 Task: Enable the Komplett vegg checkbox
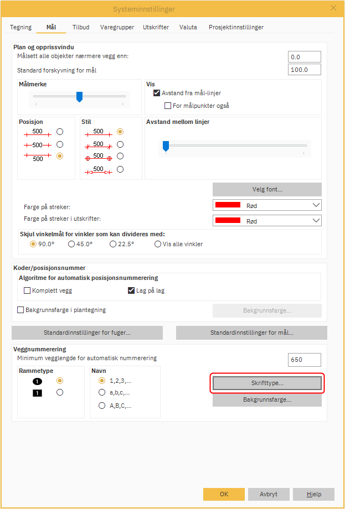(x=27, y=290)
